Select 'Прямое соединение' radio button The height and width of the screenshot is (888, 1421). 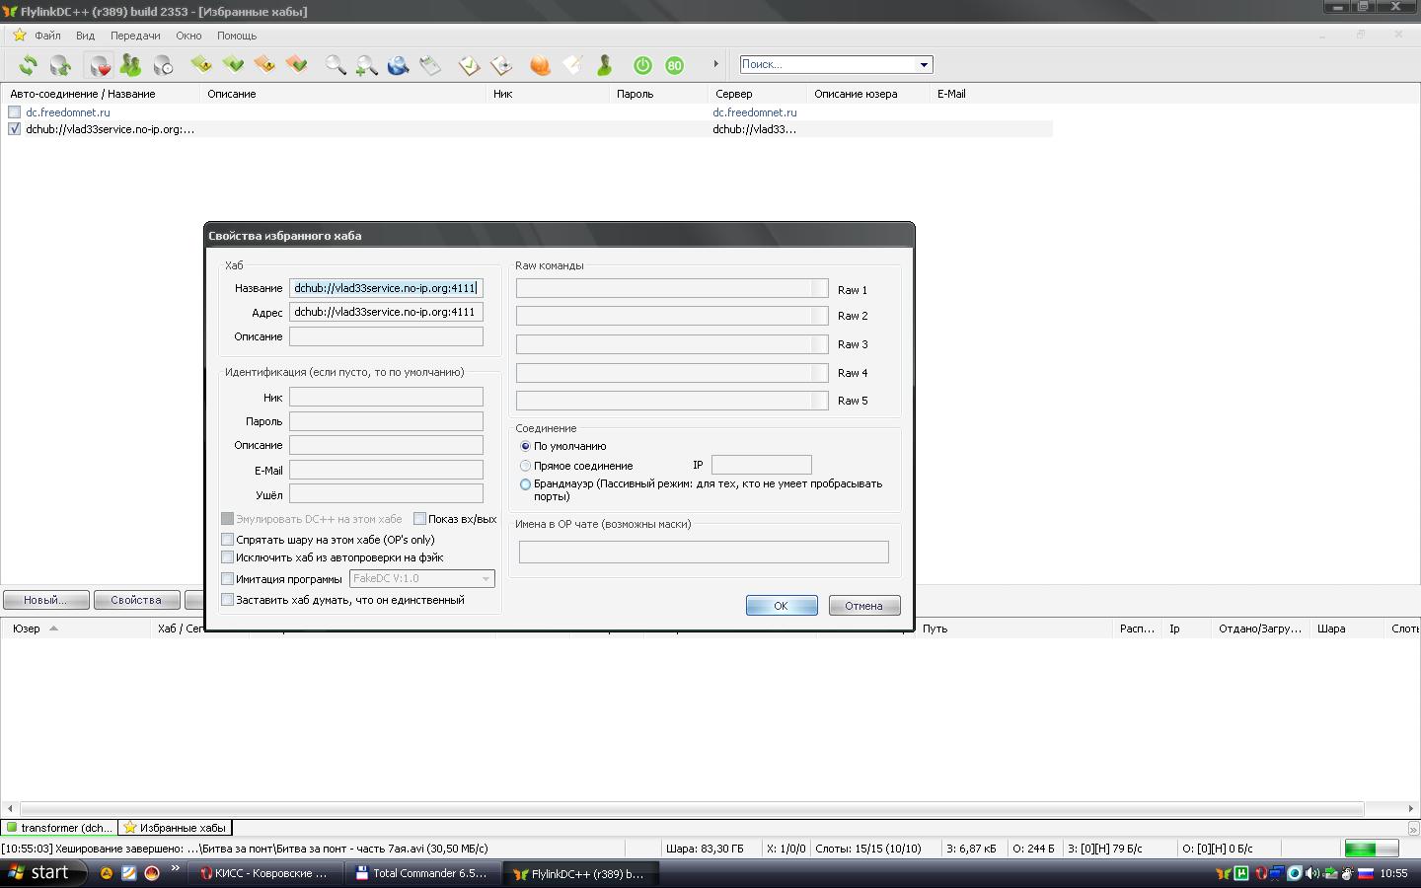[525, 466]
